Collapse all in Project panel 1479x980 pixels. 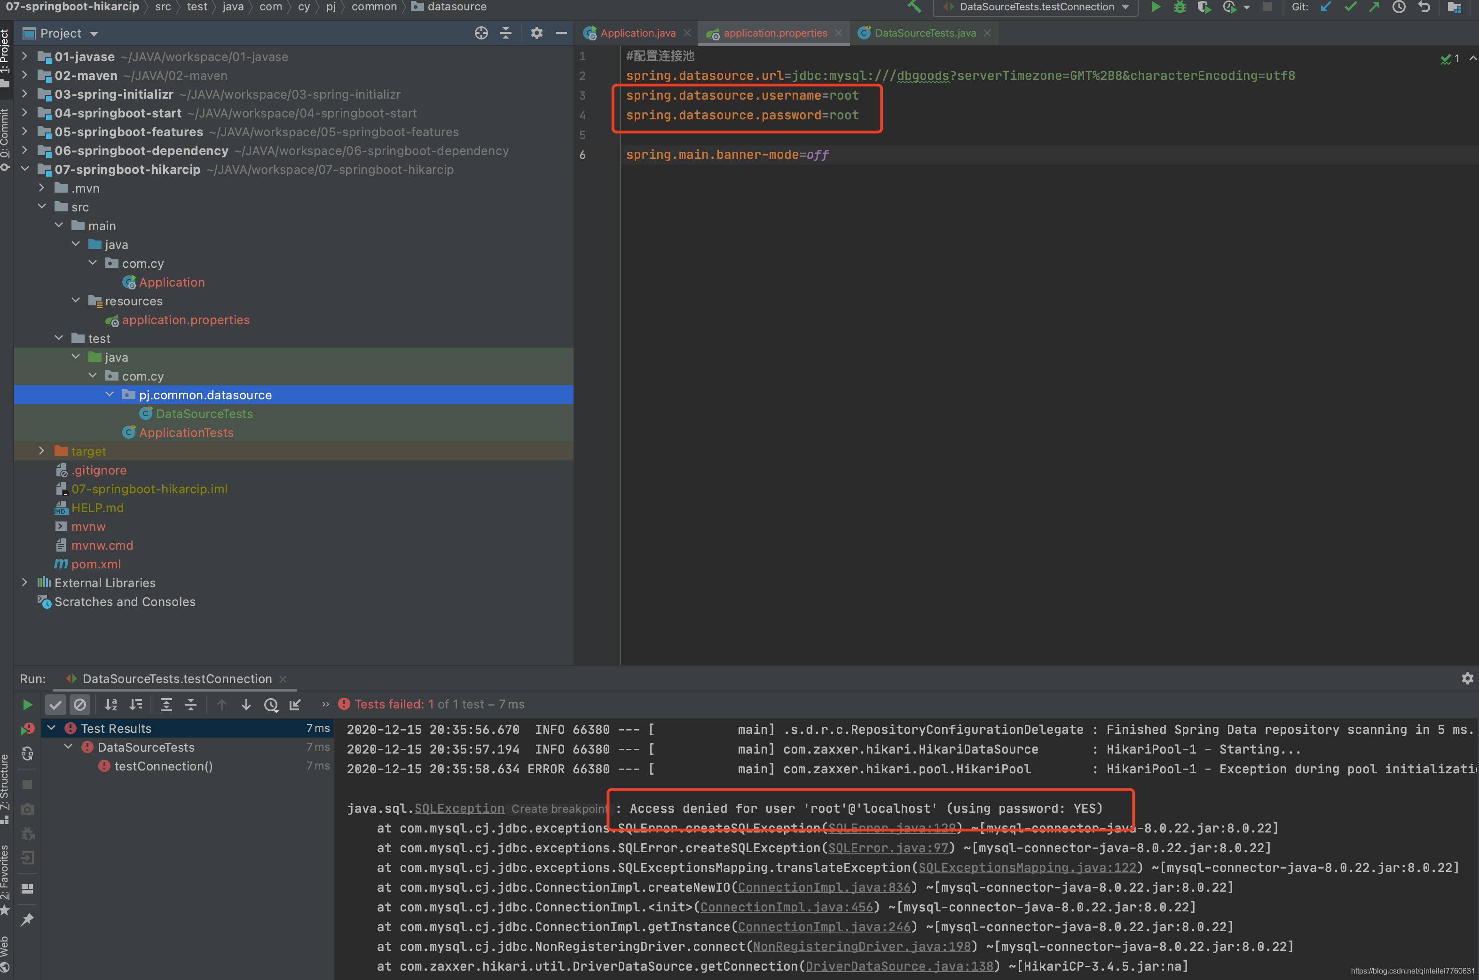pyautogui.click(x=506, y=33)
